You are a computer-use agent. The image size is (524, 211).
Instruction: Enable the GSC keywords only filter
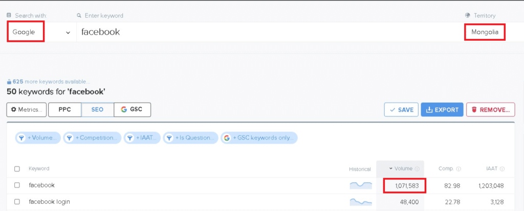pyautogui.click(x=259, y=138)
